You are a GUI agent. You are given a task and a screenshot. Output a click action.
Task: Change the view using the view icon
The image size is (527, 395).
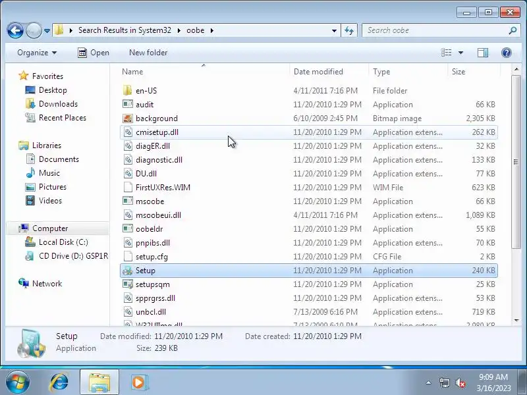tap(447, 53)
